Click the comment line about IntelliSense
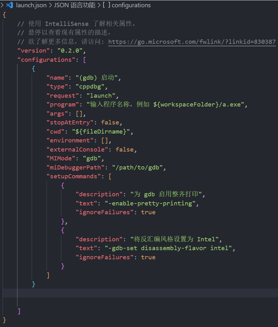 [x=77, y=24]
